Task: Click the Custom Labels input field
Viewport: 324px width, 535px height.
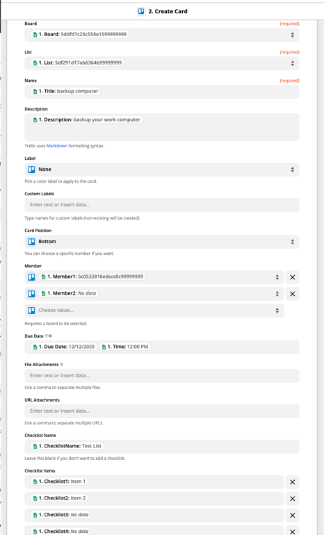Action: pyautogui.click(x=162, y=205)
